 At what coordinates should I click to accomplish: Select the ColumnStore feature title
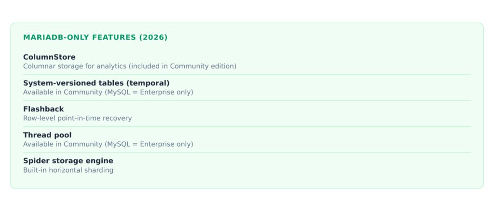49,57
